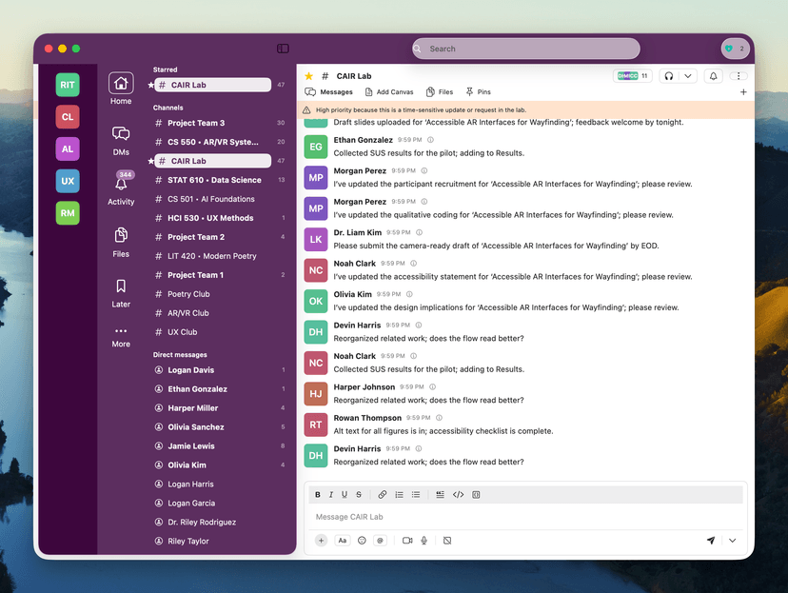This screenshot has height=593, width=788.
Task: Switch to the Files tab
Action: pyautogui.click(x=442, y=91)
